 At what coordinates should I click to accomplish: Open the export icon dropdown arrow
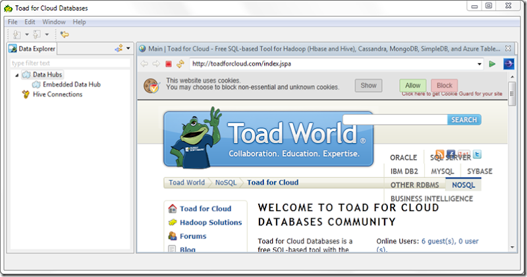[x=47, y=34]
